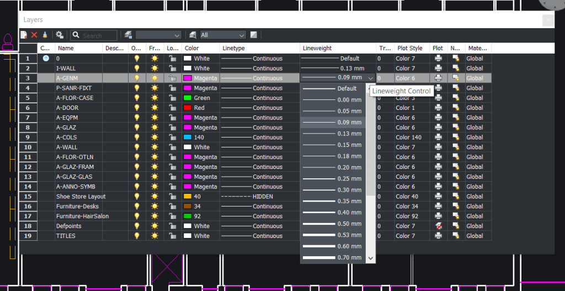Click the layer states manager icon
The image size is (565, 291).
[x=129, y=35]
